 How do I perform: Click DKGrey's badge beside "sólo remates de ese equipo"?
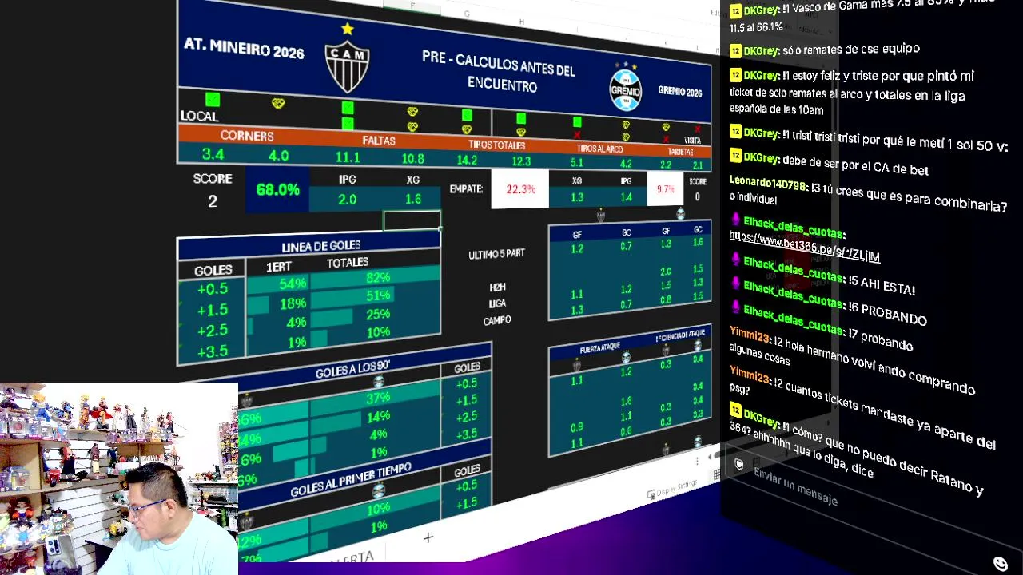pos(735,50)
